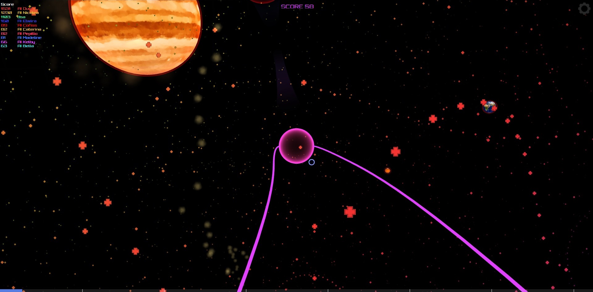
Task: Click the score value 1230
Action: coord(6,13)
